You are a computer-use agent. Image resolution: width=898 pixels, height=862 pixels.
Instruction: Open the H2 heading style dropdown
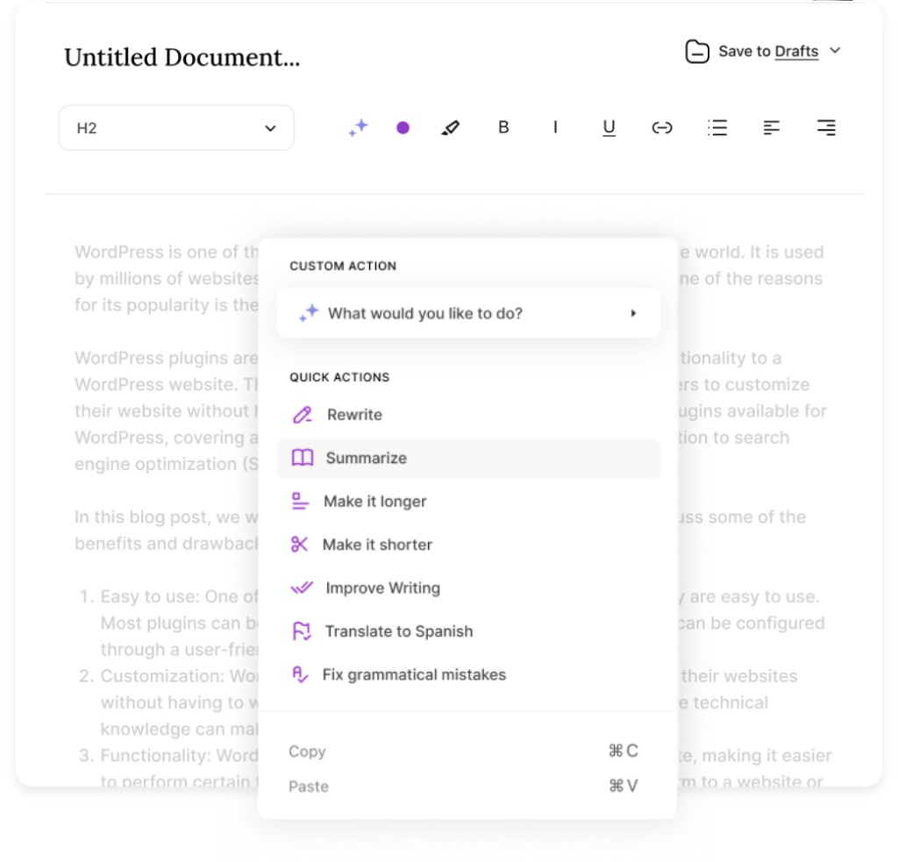pos(176,128)
